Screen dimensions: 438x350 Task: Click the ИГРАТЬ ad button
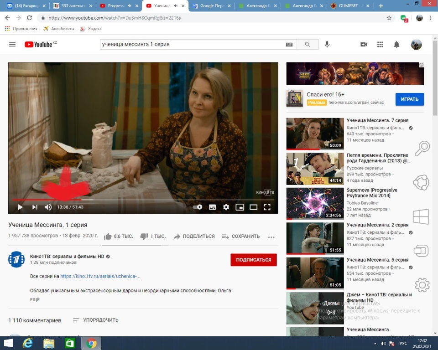tap(410, 99)
